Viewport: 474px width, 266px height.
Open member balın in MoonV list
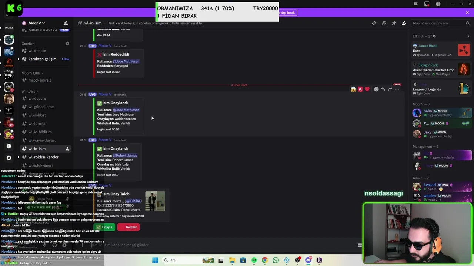pyautogui.click(x=442, y=113)
